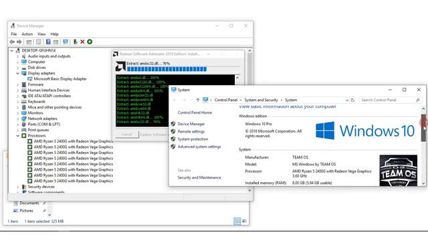The height and width of the screenshot is (241, 428).
Task: Open the View menu in Device Manager
Action: pyautogui.click(x=41, y=34)
